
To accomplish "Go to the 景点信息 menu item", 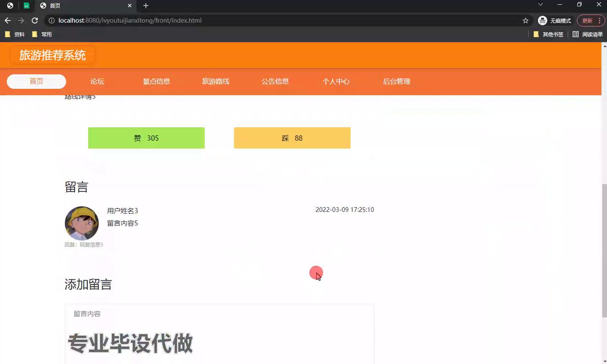I will [156, 81].
